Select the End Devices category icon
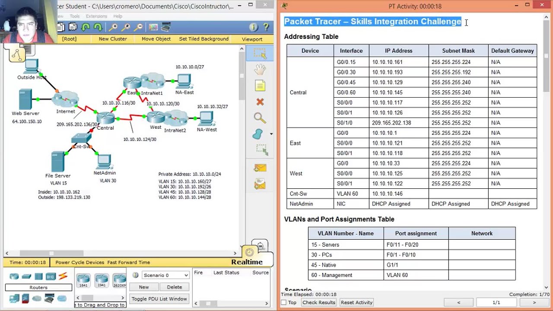553x311 pixels. click(14, 298)
